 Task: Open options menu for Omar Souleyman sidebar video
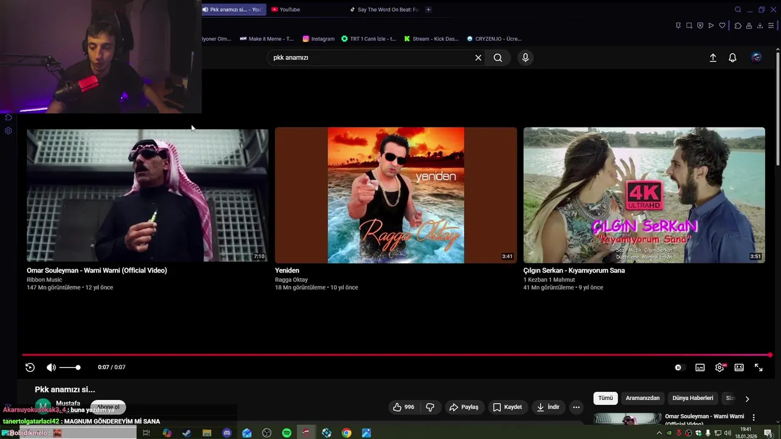click(x=754, y=418)
